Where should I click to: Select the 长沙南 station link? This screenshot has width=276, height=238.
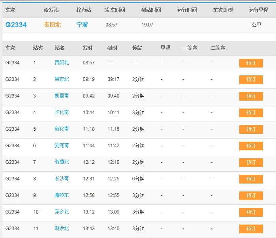[62, 179]
